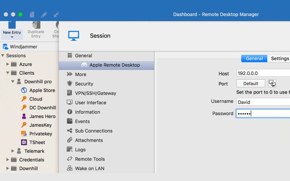Click the arrow icon in title bar
Image resolution: width=290 pixels, height=181 pixels.
click(56, 14)
